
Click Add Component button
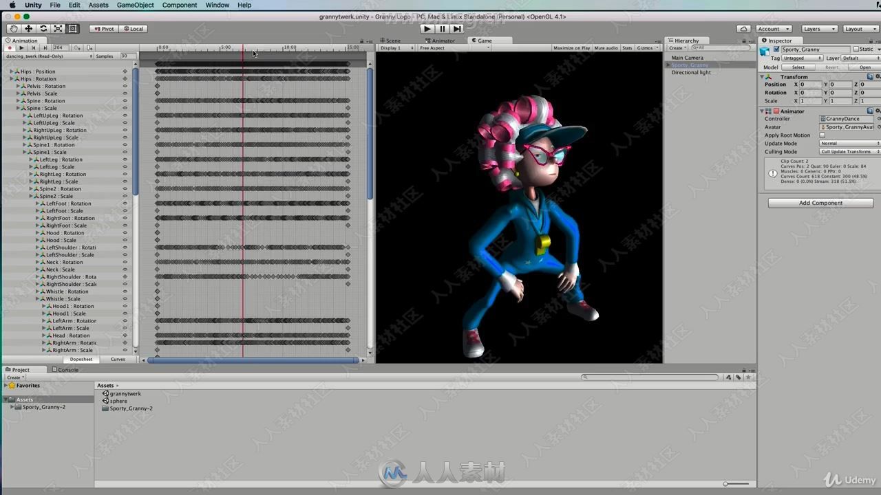click(x=820, y=203)
